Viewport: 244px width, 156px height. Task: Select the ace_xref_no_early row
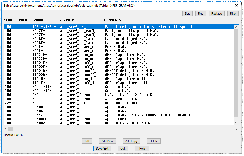(119, 31)
